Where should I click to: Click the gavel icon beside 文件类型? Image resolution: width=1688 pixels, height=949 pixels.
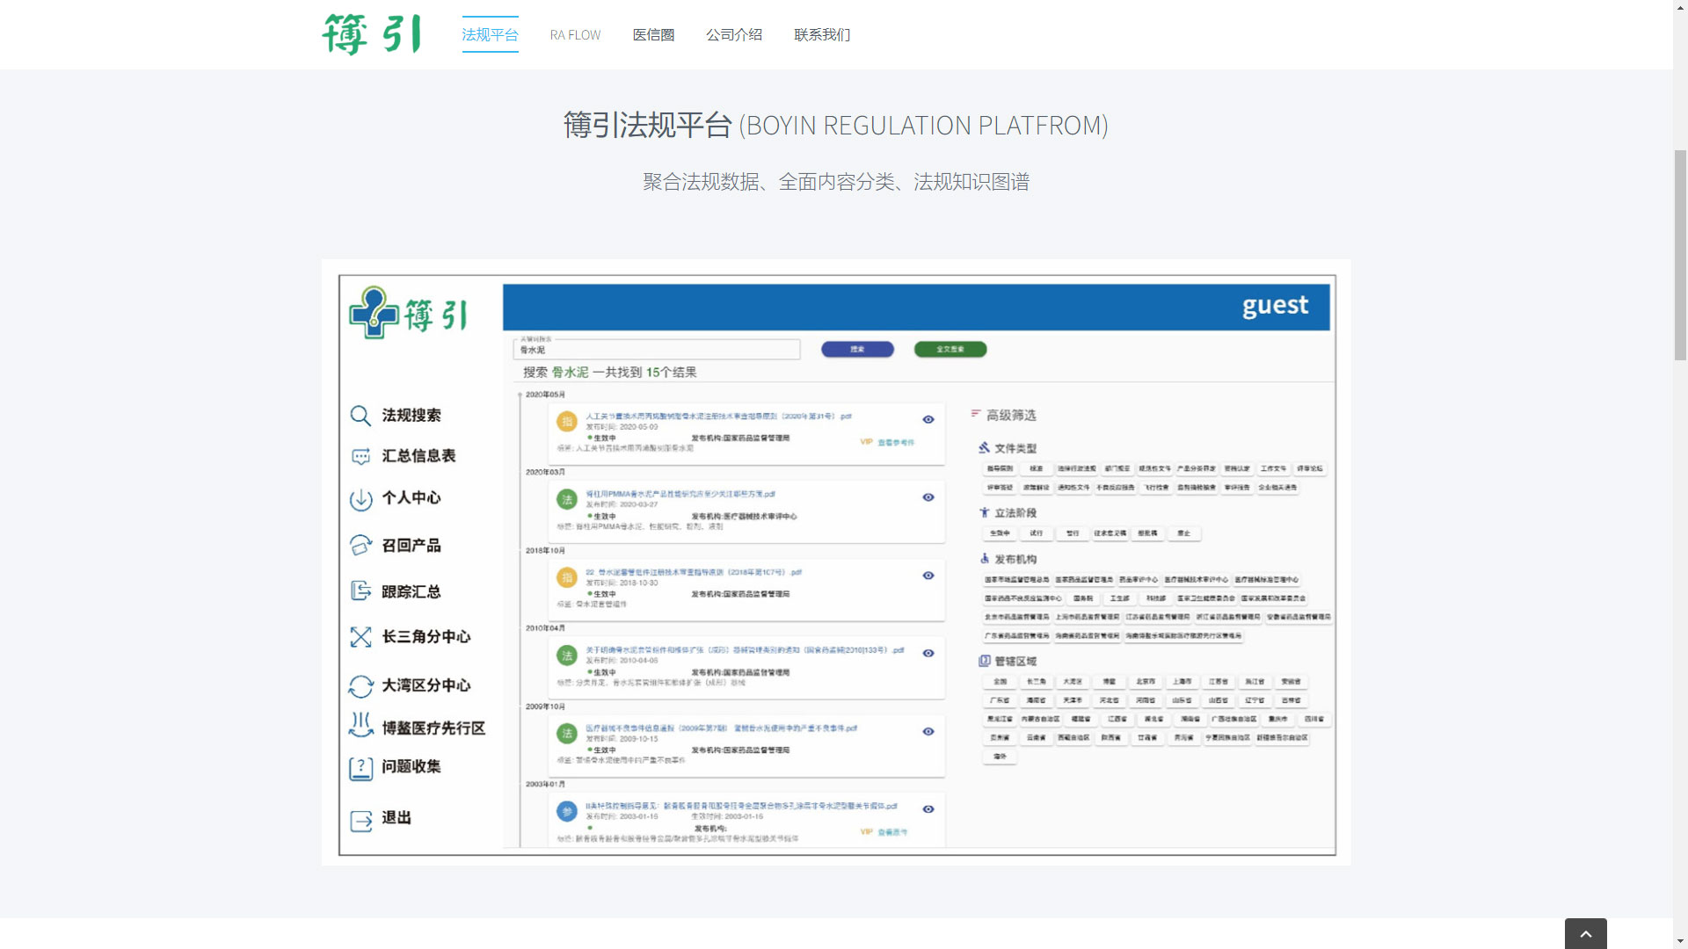984,447
